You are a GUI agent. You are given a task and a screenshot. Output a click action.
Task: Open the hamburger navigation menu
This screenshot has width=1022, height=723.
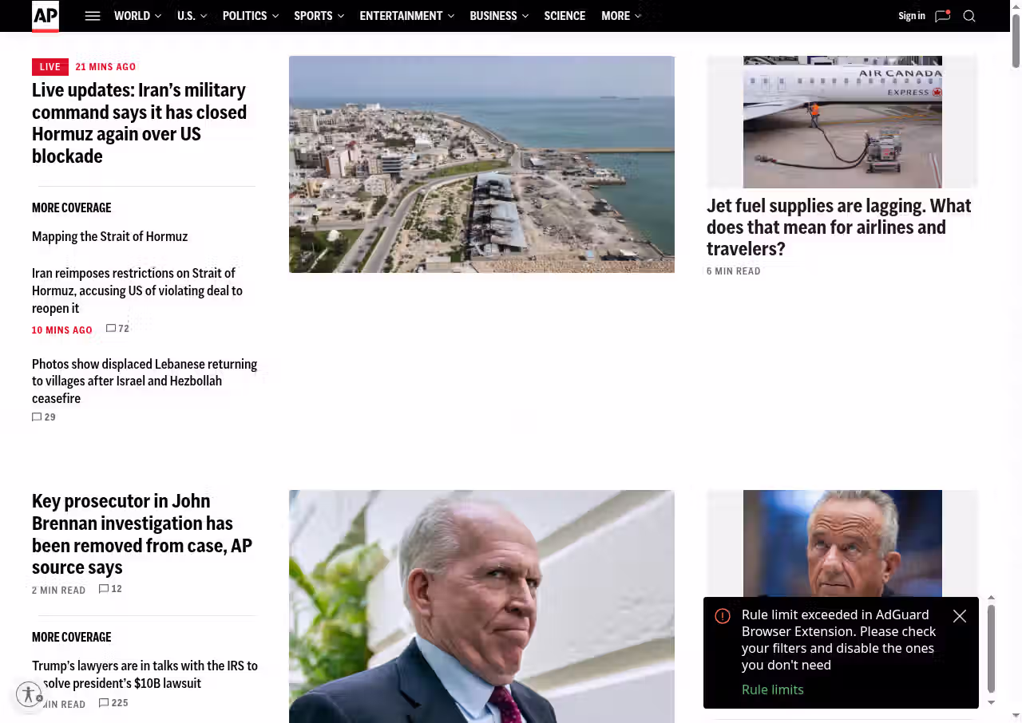[93, 16]
